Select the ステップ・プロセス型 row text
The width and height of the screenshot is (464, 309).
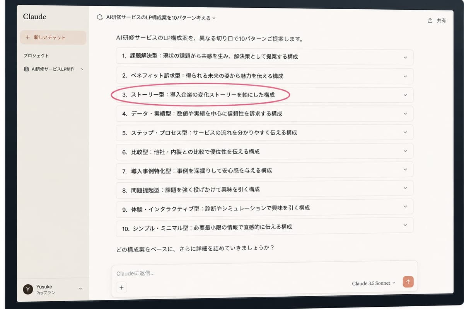pyautogui.click(x=209, y=132)
